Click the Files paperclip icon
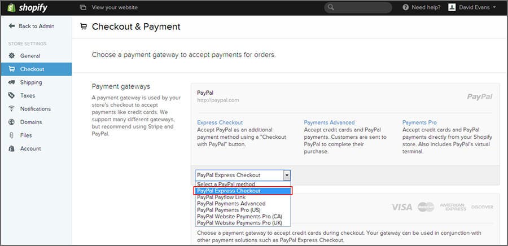 click(12, 135)
